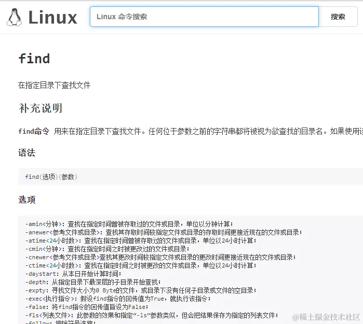The image size is (363, 324).
Task: Click the bold find命令 text
Action: coord(34,131)
